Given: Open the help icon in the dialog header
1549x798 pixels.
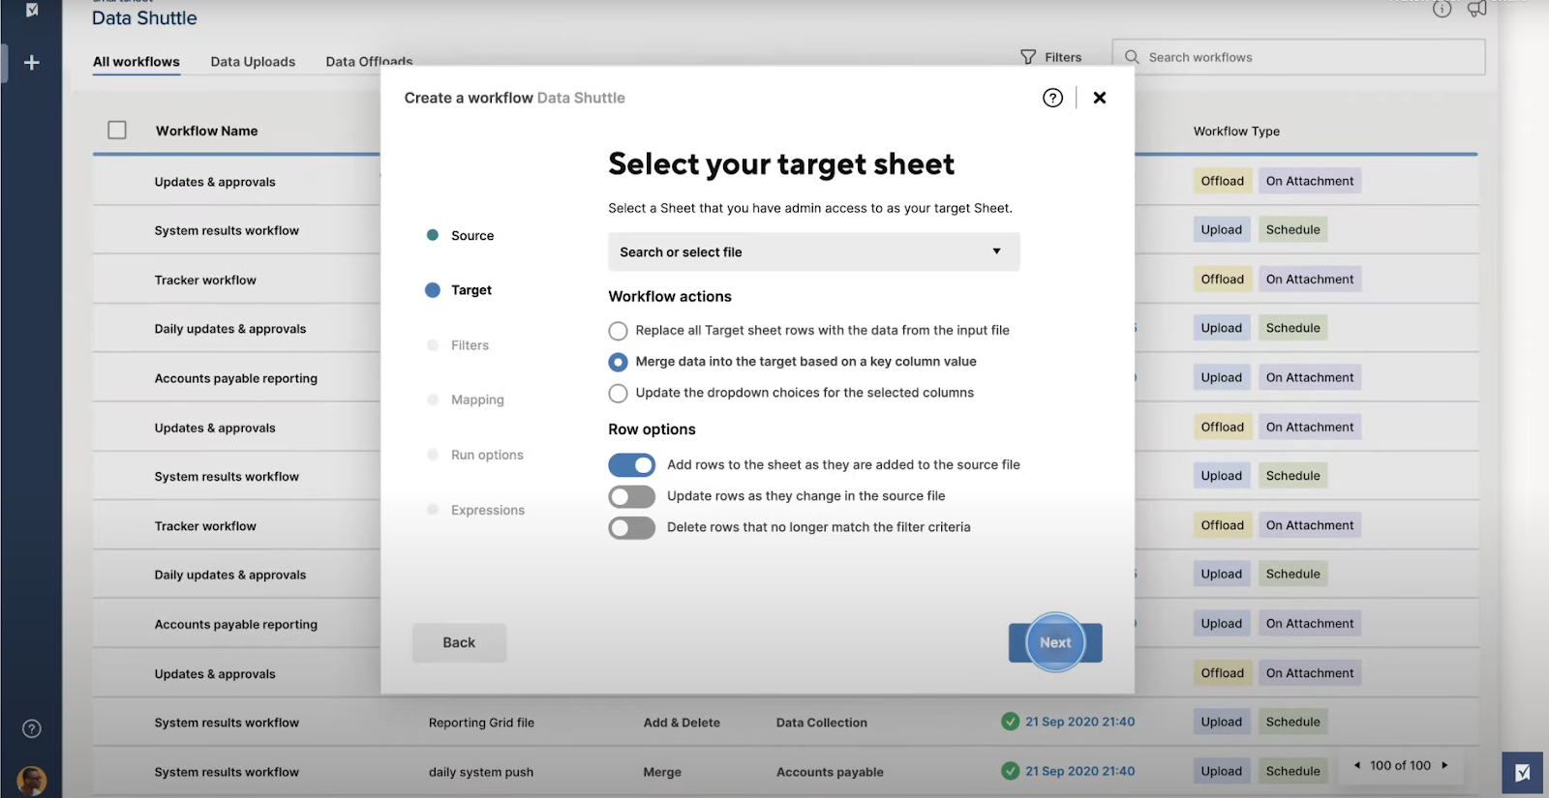Looking at the screenshot, I should (1052, 98).
